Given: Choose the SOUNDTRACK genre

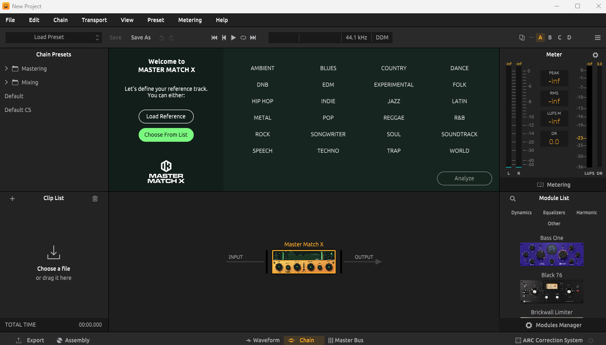Looking at the screenshot, I should (x=460, y=134).
